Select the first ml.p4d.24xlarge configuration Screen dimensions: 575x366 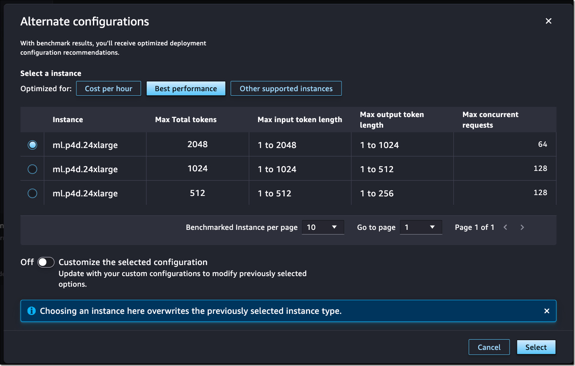32,145
